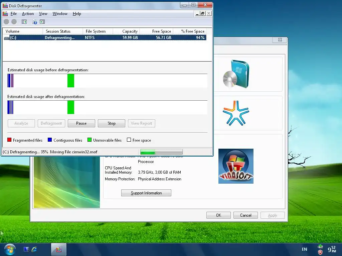Close the System Properties dialog behind
This screenshot has width=342, height=256.
280,40
